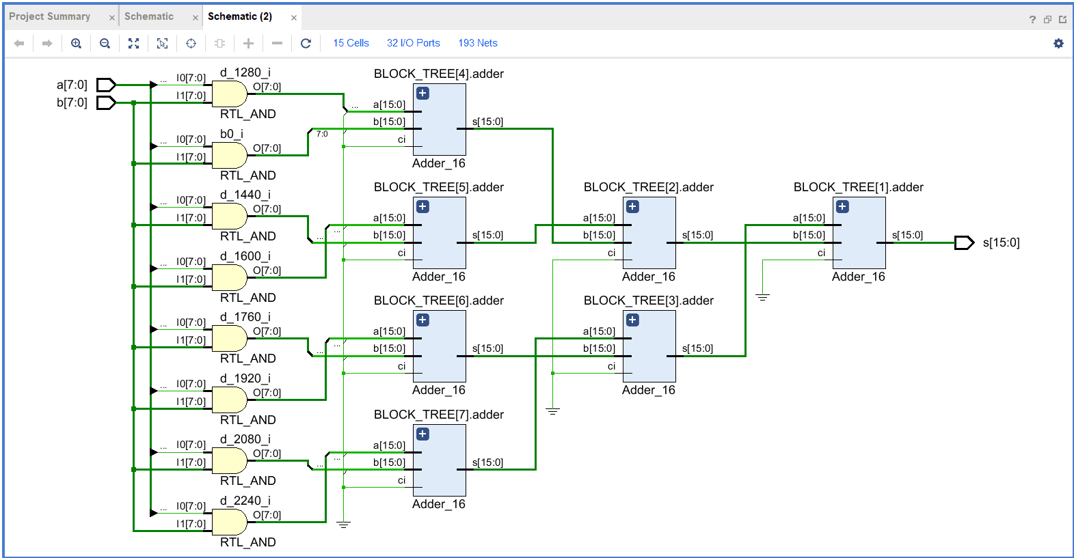Viewport: 1074px width, 558px height.
Task: Go forward with the Next arrow icon
Action: (47, 44)
